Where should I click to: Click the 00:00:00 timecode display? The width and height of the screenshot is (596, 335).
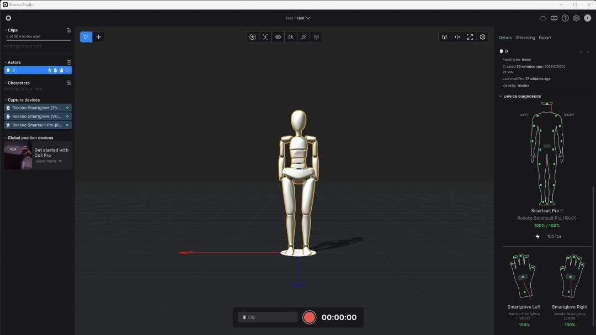339,317
